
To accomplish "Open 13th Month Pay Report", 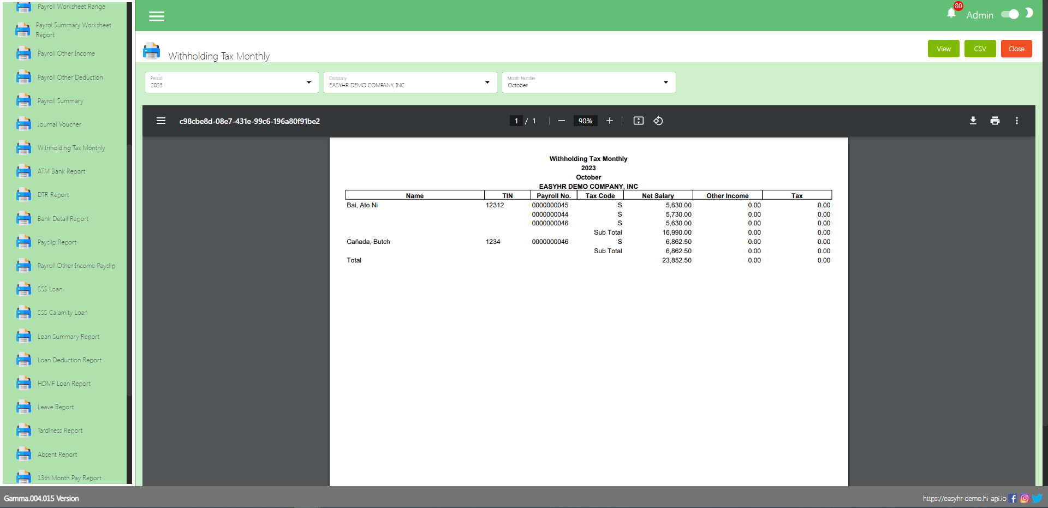I will coord(69,478).
